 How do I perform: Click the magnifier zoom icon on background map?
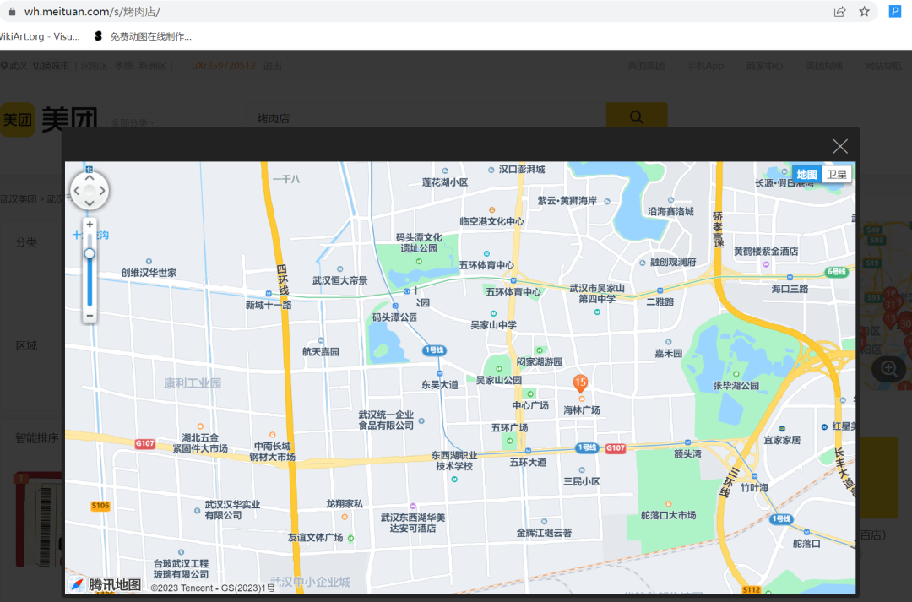(x=888, y=368)
